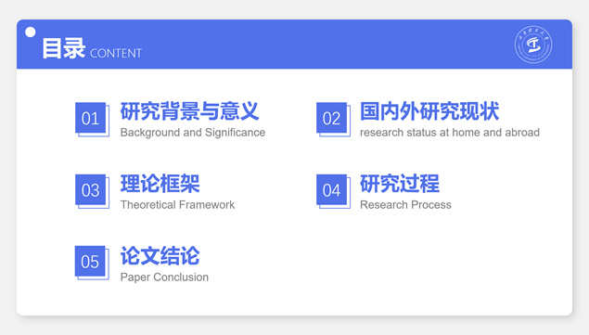
Task: Open section 理论框架
Action: point(160,184)
